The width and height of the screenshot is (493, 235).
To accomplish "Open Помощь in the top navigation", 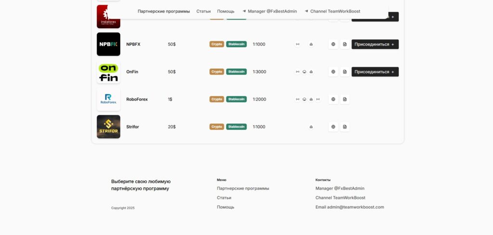I will 226,12.
